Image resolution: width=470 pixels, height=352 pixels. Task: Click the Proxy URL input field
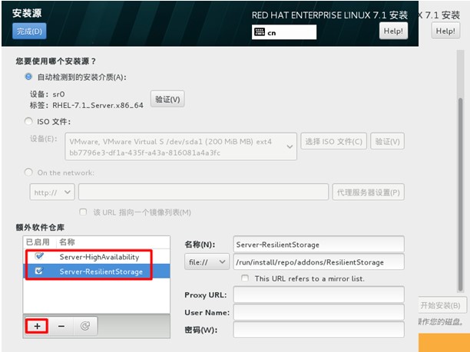(318, 295)
